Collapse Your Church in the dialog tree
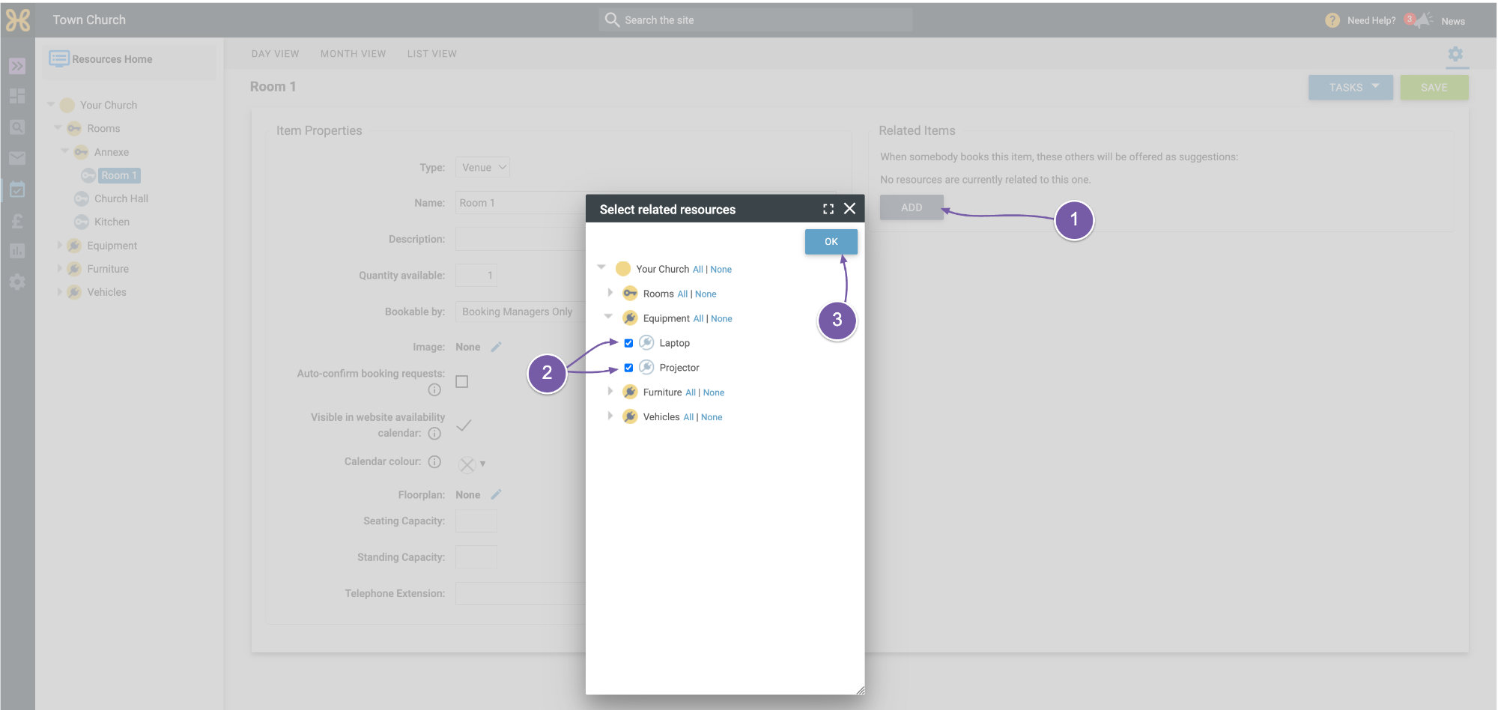1498x710 pixels. coord(601,267)
